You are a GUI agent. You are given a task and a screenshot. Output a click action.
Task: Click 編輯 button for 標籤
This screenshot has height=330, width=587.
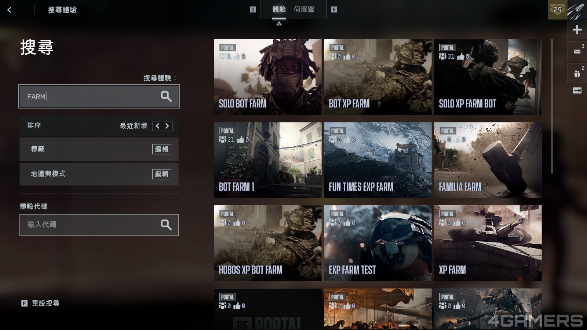tap(161, 149)
